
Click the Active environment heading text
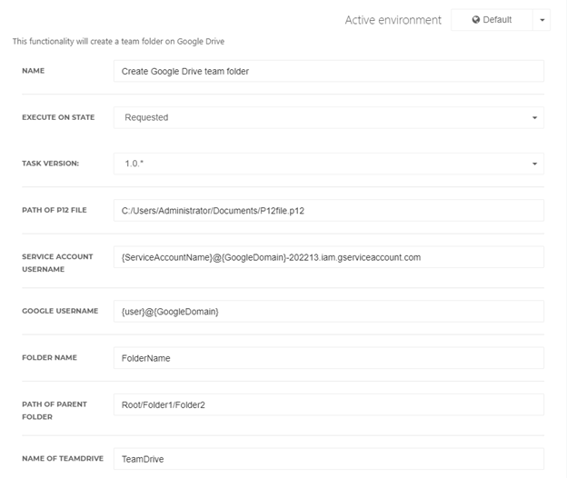pos(393,20)
